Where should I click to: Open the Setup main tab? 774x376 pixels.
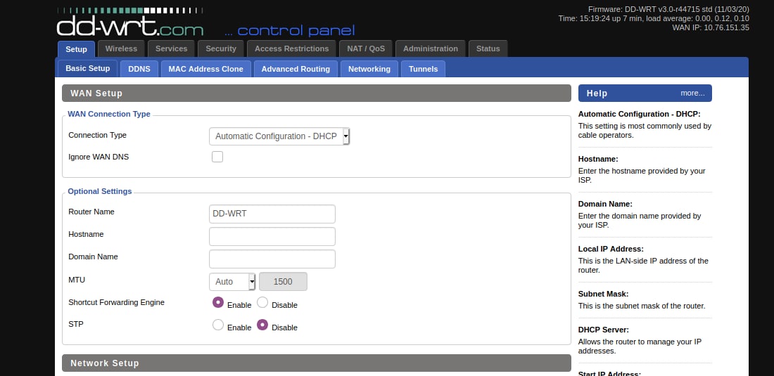76,48
